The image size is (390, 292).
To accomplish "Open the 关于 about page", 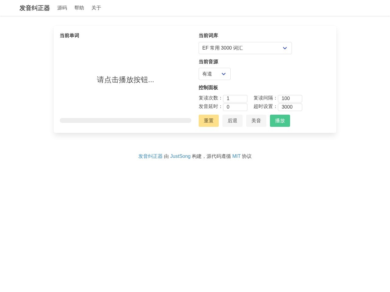I will click(96, 8).
